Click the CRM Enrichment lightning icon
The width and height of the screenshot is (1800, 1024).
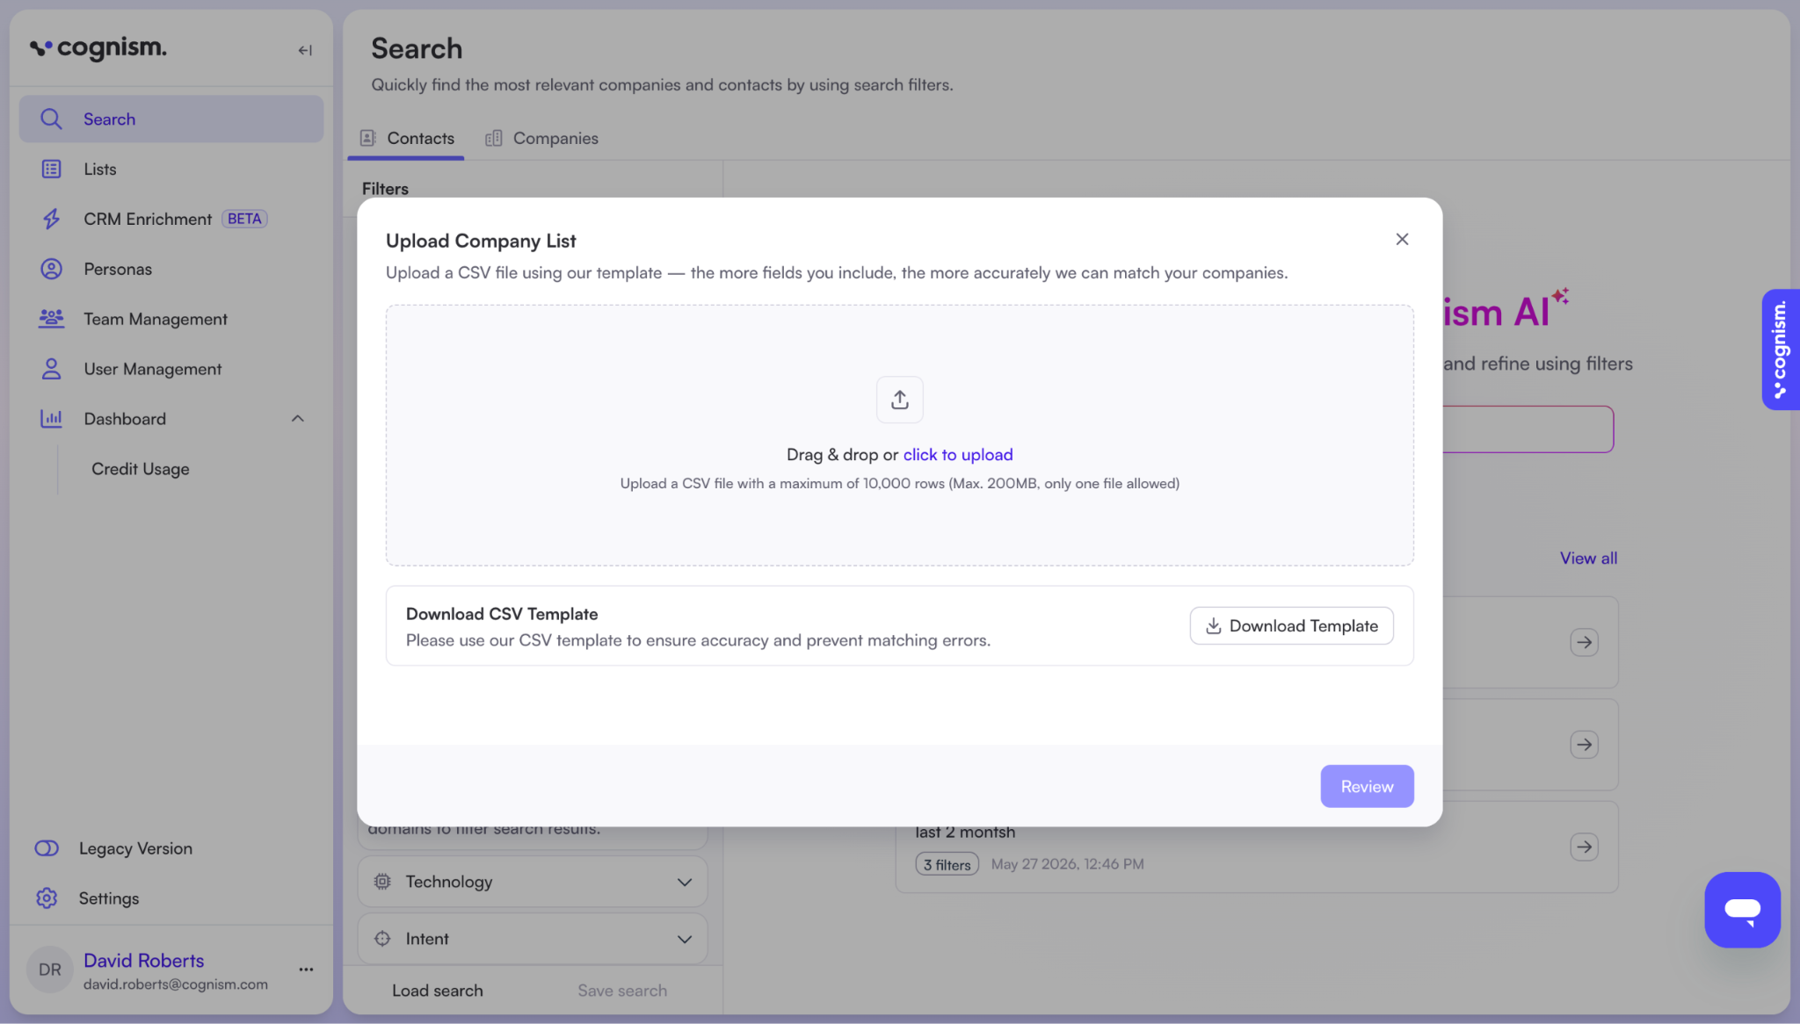point(51,219)
